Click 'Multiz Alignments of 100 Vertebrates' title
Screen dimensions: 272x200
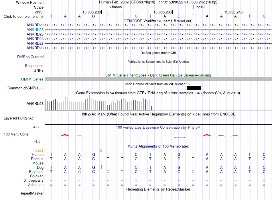click(158, 146)
